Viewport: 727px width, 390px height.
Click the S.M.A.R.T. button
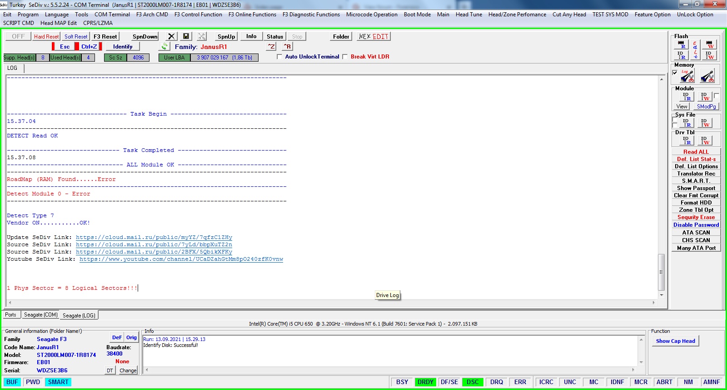coord(696,181)
